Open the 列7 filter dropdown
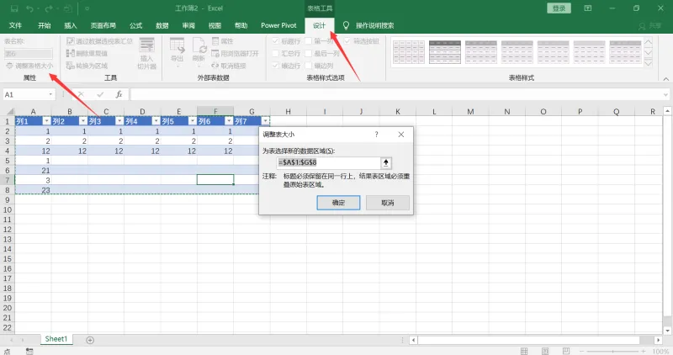 pos(265,121)
